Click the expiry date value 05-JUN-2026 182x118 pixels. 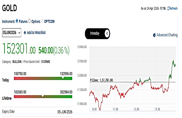[x=65, y=112]
